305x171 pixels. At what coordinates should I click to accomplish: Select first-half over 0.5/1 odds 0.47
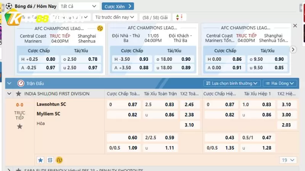(258, 138)
